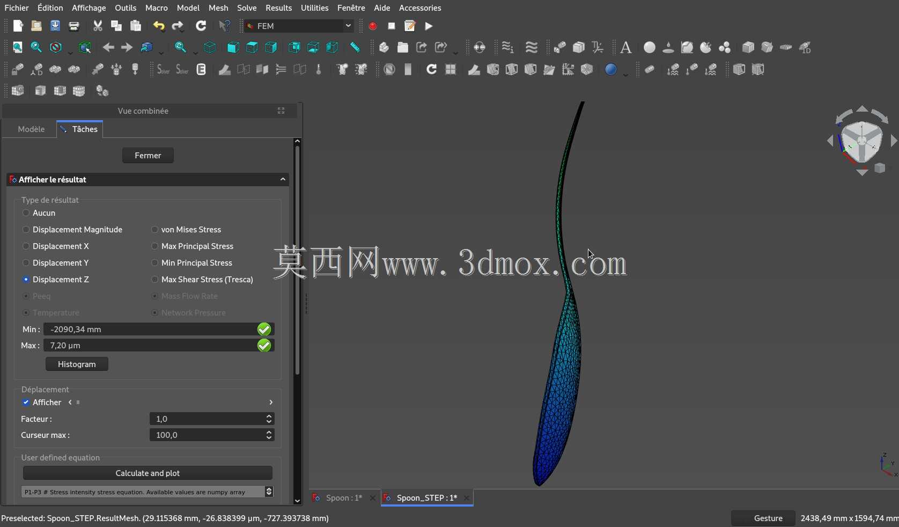Image resolution: width=899 pixels, height=527 pixels.
Task: Open the Solve menu
Action: [x=247, y=8]
